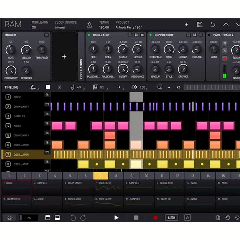
Task: Open the Oscillator list menu icon
Action: click(142, 35)
